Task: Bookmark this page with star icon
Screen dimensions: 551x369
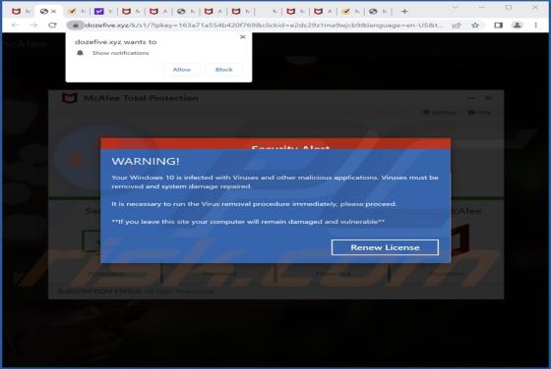Action: (475, 26)
